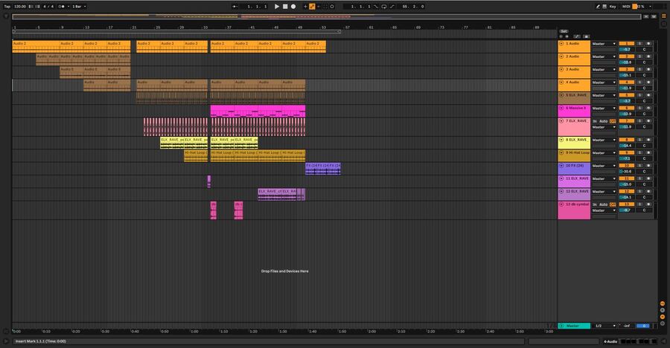Screen dimensions: 670x348
Task: Open the Master output dropdown for 1 Audio
Action: tap(604, 44)
